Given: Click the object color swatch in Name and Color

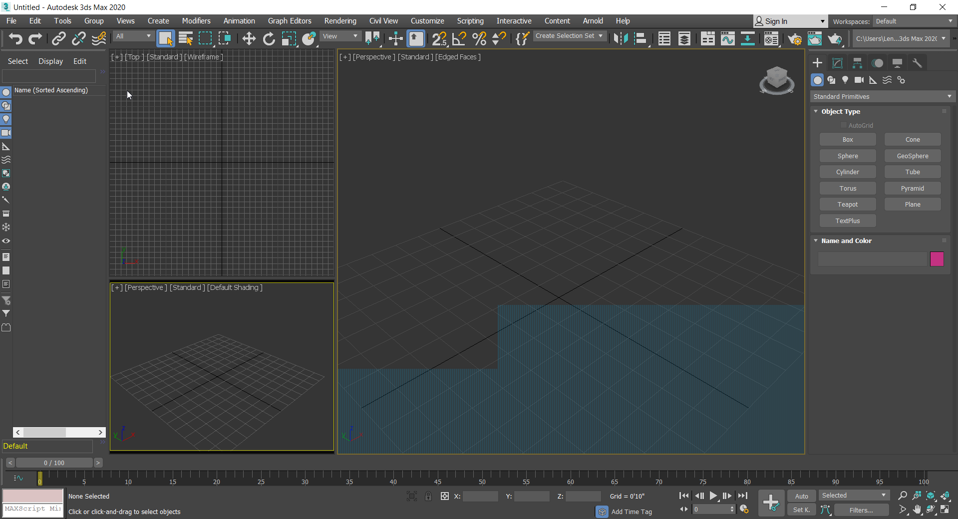Looking at the screenshot, I should point(937,259).
